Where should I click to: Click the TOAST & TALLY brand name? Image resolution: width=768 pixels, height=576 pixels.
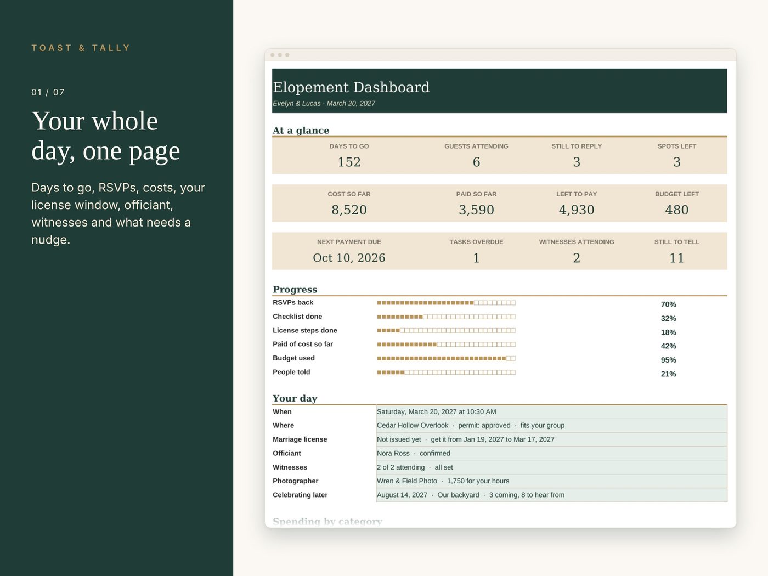tap(81, 48)
